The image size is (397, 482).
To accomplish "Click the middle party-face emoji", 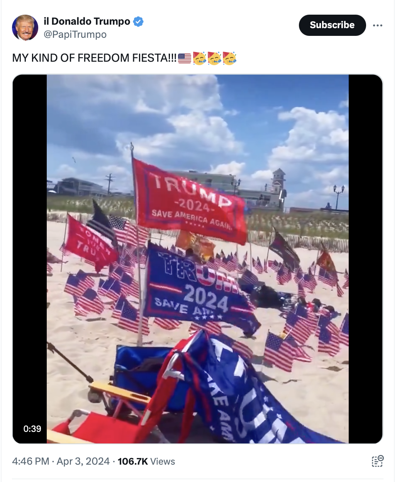I will [214, 58].
